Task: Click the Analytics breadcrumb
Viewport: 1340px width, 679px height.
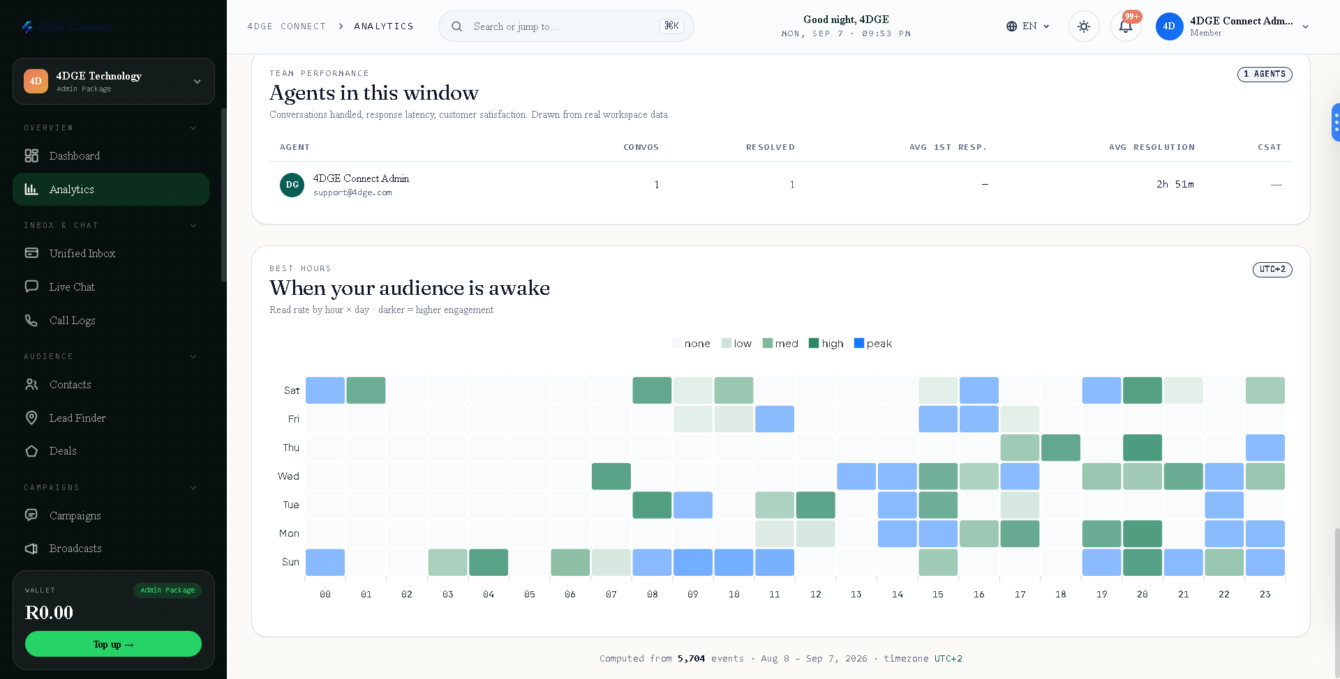Action: (x=383, y=26)
